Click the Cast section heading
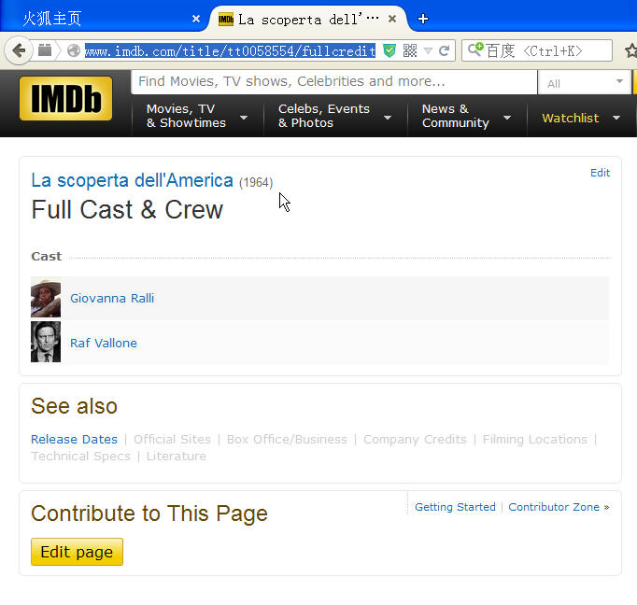 coord(47,256)
